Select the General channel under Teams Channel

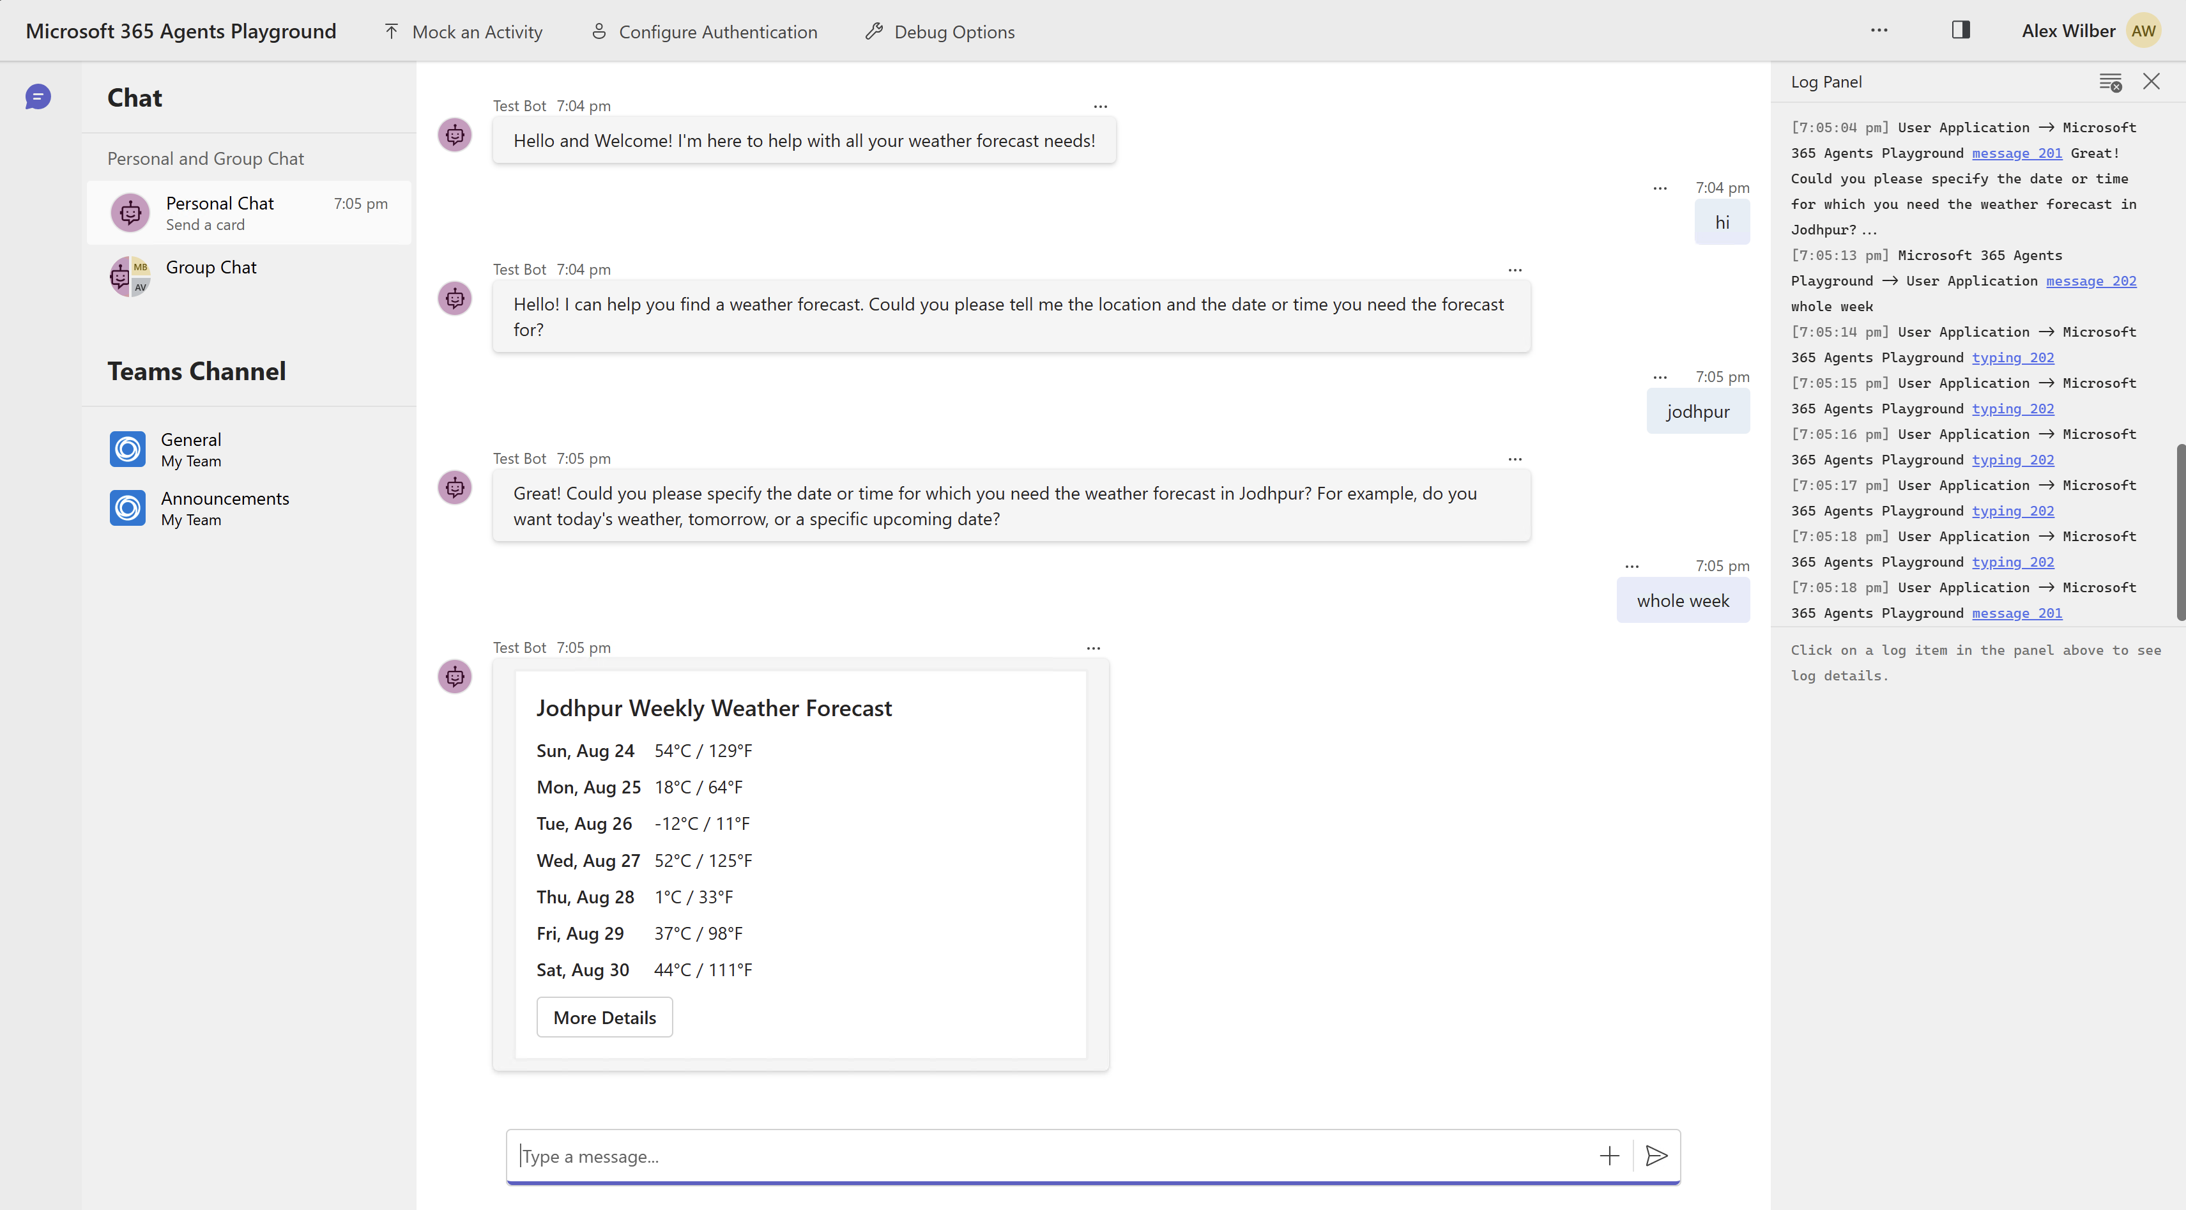pos(191,449)
